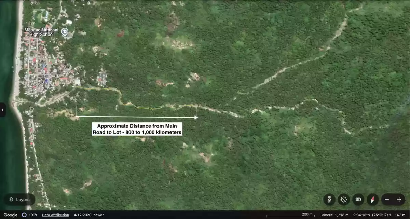The width and height of the screenshot is (410, 219).
Task: Click the 4/12/2020–newer imagery date
Action: pyautogui.click(x=88, y=215)
